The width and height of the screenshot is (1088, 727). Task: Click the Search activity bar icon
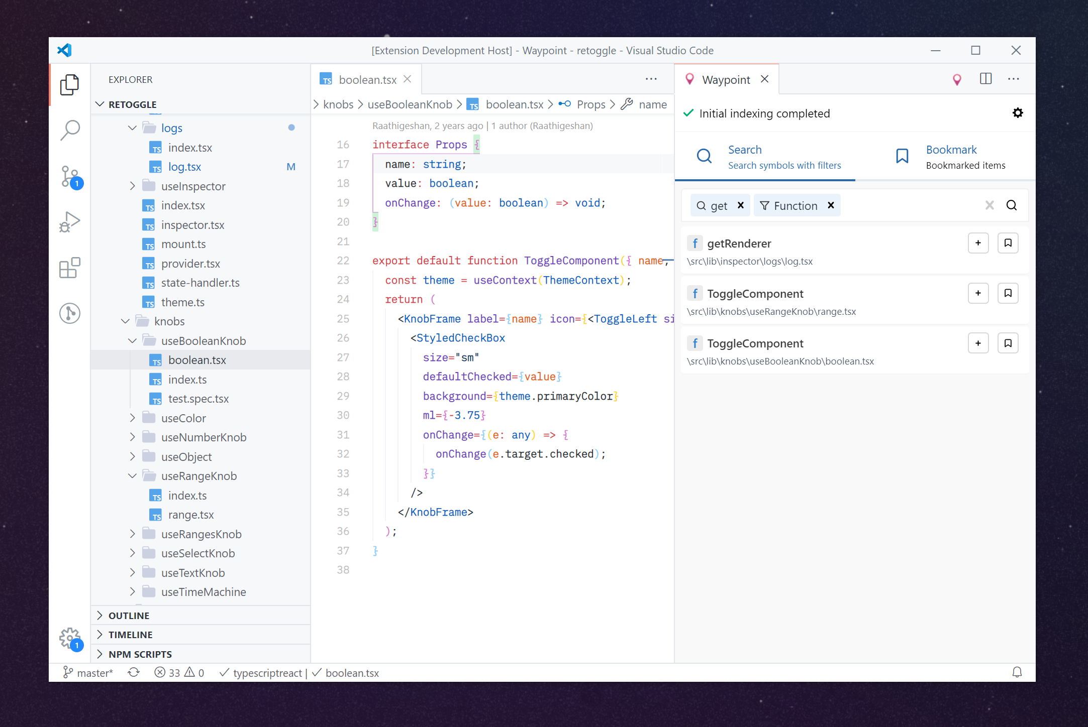tap(70, 130)
